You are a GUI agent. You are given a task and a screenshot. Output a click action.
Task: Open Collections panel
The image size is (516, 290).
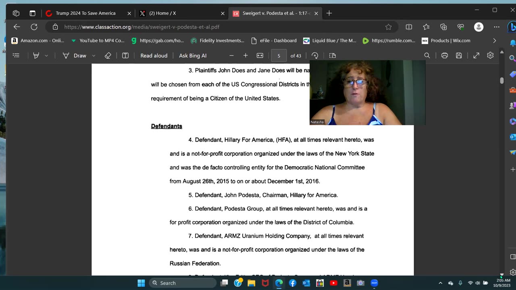[443, 27]
